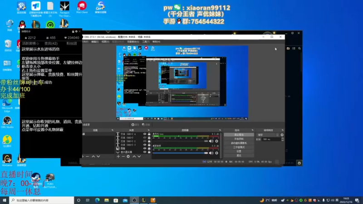The width and height of the screenshot is (363, 204).
Task: Open the Recycle Bin desktop icon
Action: [x=8, y=45]
